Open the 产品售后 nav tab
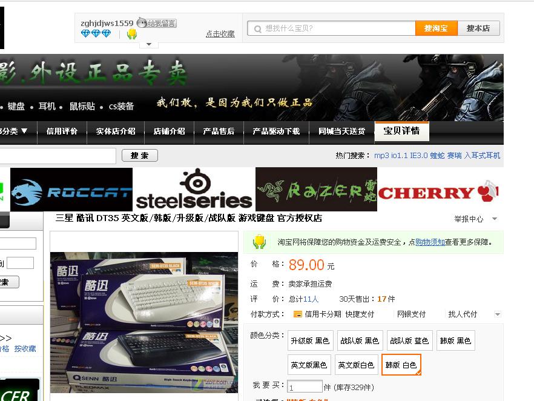The width and height of the screenshot is (534, 401). 219,131
